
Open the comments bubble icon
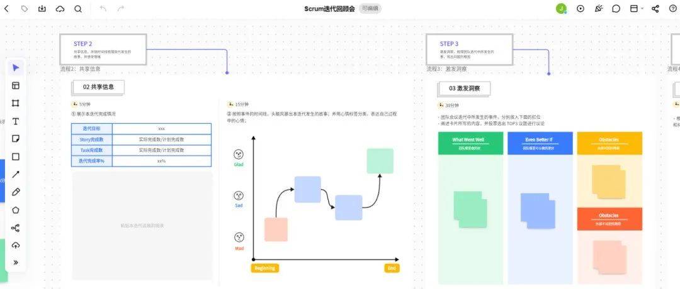tap(616, 9)
